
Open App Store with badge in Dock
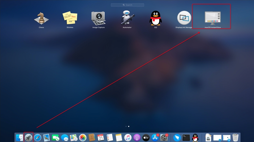(155, 138)
